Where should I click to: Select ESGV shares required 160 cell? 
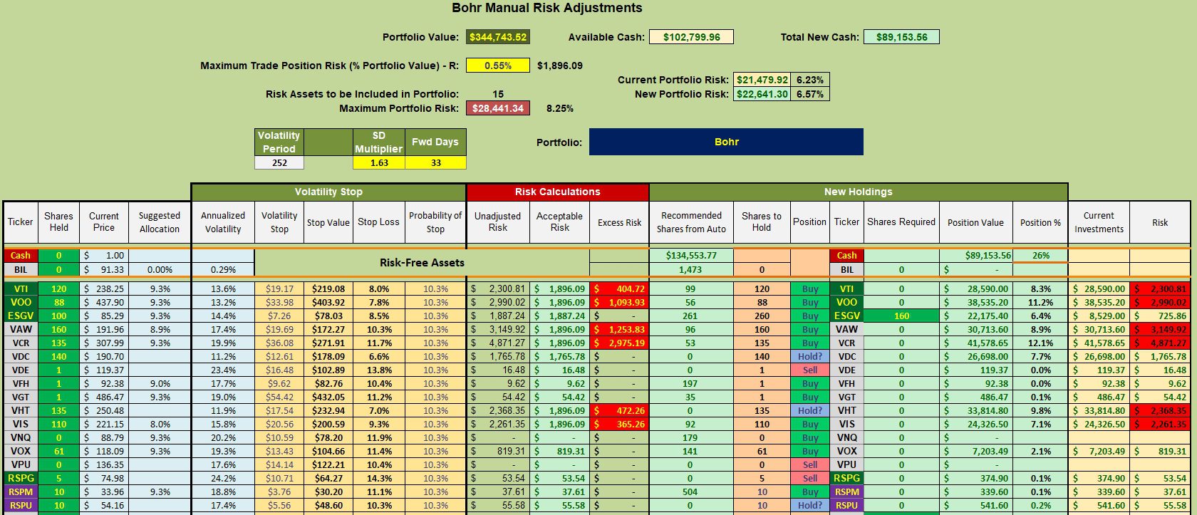901,316
